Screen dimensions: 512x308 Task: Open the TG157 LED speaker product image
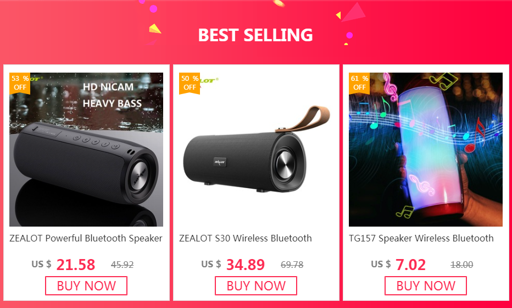pyautogui.click(x=426, y=150)
